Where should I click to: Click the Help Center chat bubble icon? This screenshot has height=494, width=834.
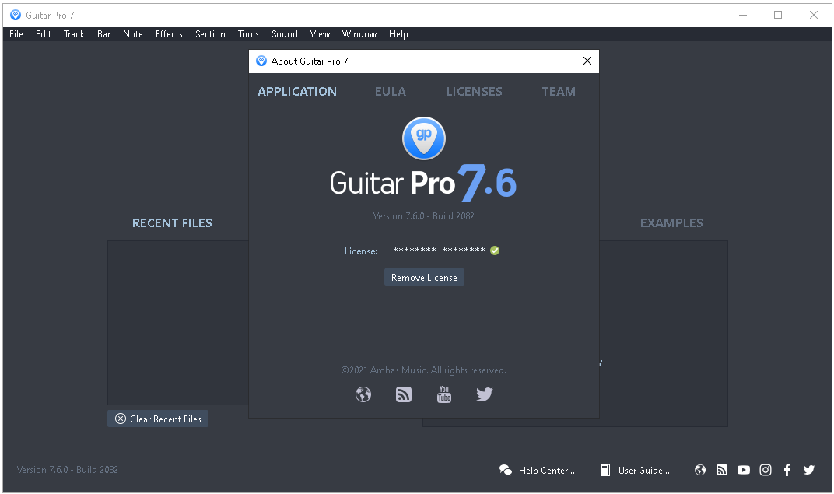click(x=505, y=470)
